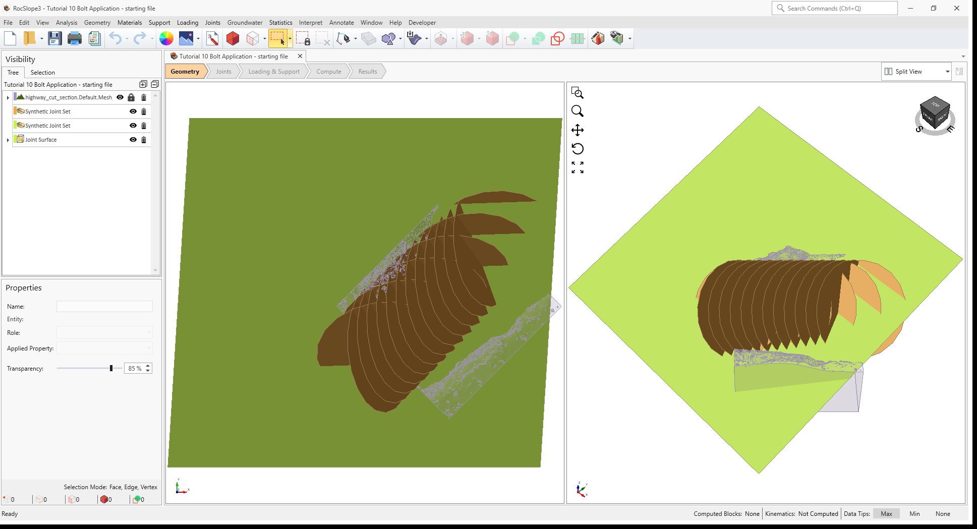This screenshot has width=977, height=529.
Task: Click the extrude geometry icon
Action: click(441, 38)
